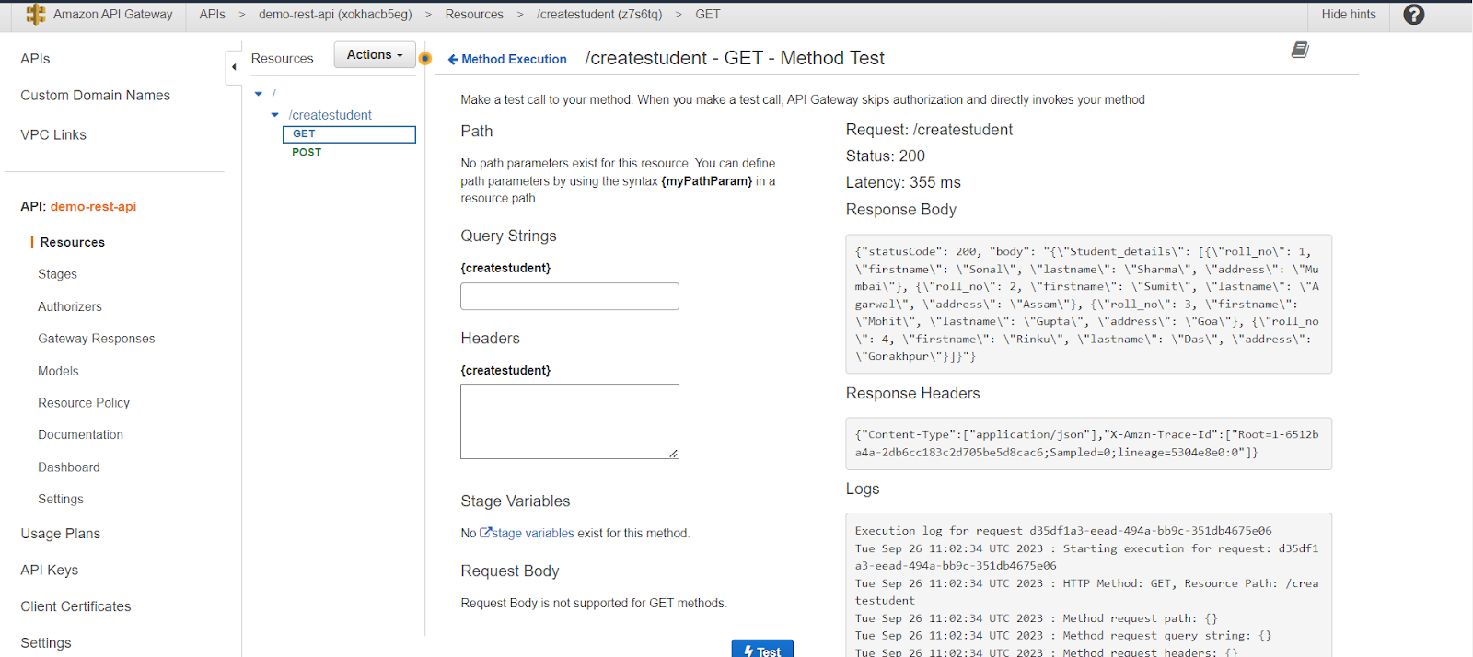Click /createstudent - GET - Method Test title
The height and width of the screenshot is (657, 1473).
tap(735, 58)
